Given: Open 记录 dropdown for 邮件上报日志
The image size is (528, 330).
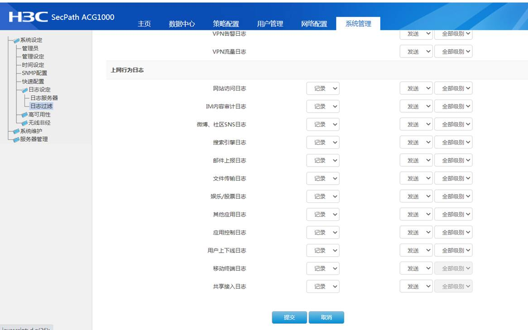Looking at the screenshot, I should coord(323,161).
